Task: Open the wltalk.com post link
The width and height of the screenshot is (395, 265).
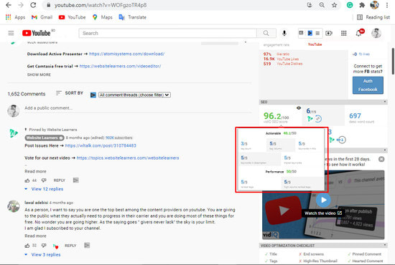Action: [x=101, y=145]
